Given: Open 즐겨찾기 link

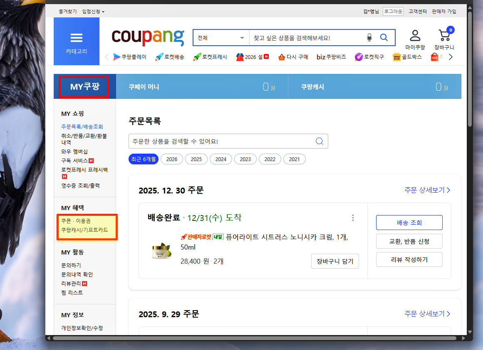Looking at the screenshot, I should pos(67,11).
